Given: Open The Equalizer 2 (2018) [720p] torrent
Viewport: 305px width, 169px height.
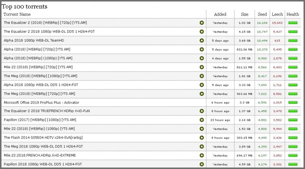Looking at the screenshot, I should (x=45, y=23).
